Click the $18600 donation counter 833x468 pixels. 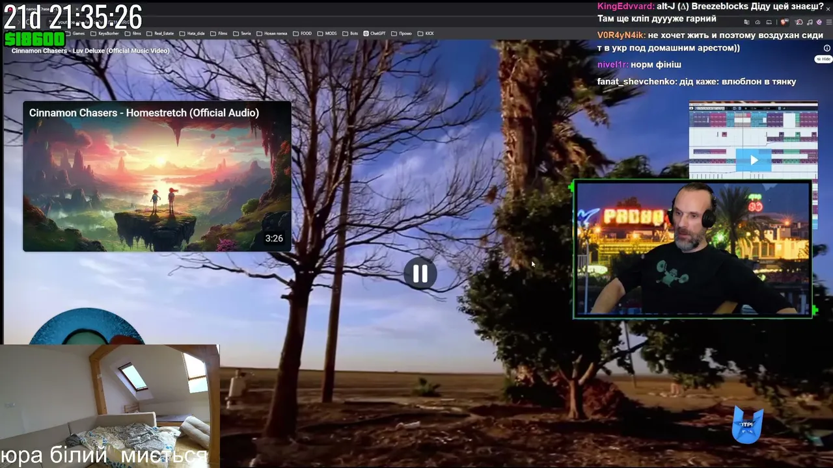(x=34, y=40)
